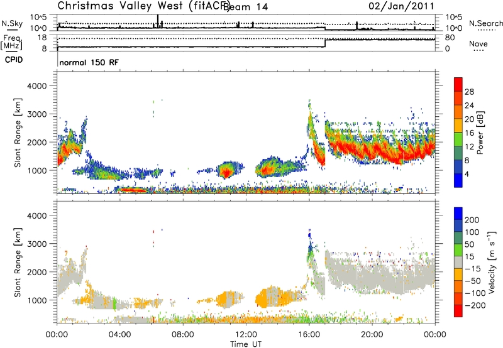Click the tall noise spike near 06:20 UT
The width and height of the screenshot is (503, 348).
(x=158, y=21)
